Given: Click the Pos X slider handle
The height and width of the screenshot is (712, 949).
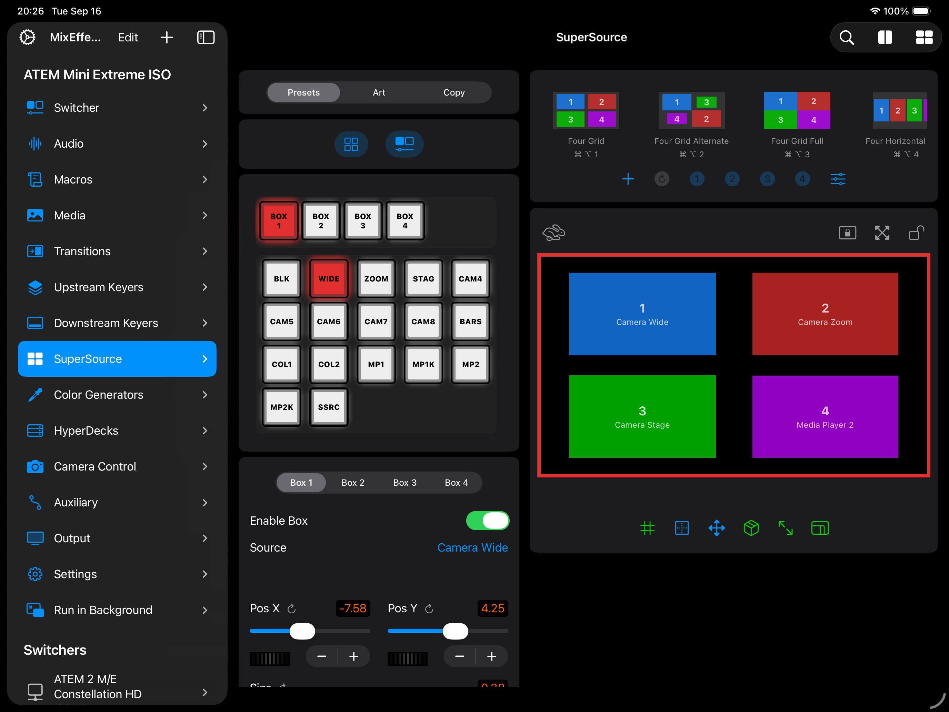Looking at the screenshot, I should (x=302, y=631).
